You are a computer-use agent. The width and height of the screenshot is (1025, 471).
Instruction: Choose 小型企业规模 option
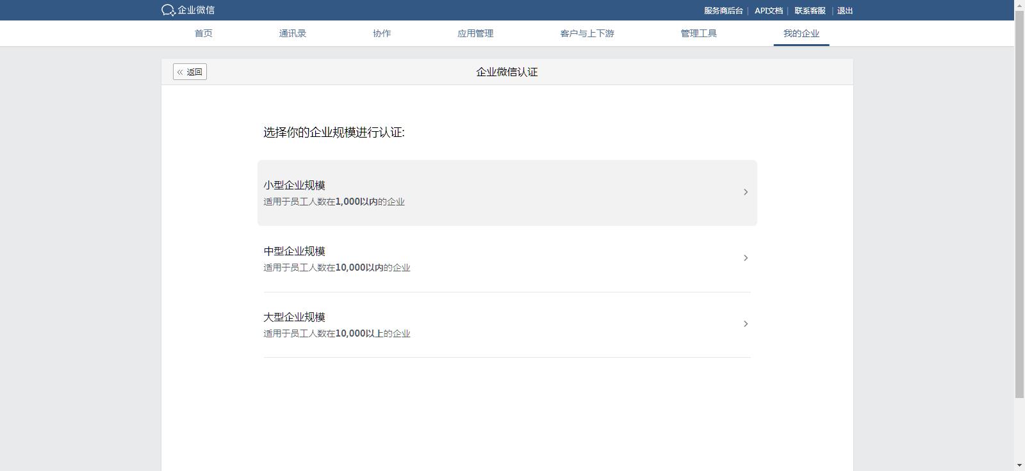click(x=507, y=193)
